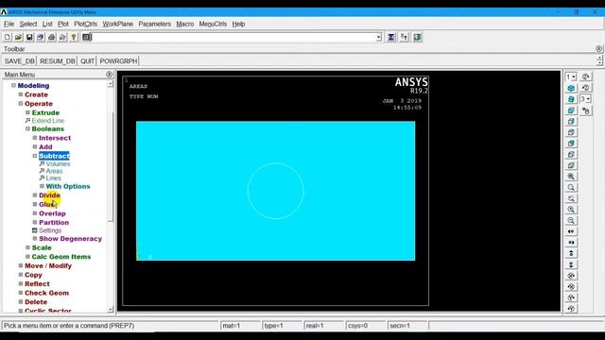Activate the Box Zoom magnifier icon
Image resolution: width=605 pixels, height=340 pixels.
pos(571,187)
